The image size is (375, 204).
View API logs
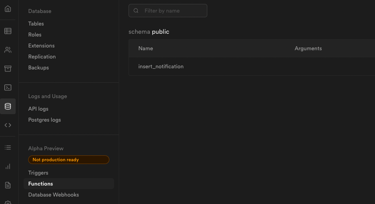coord(38,109)
